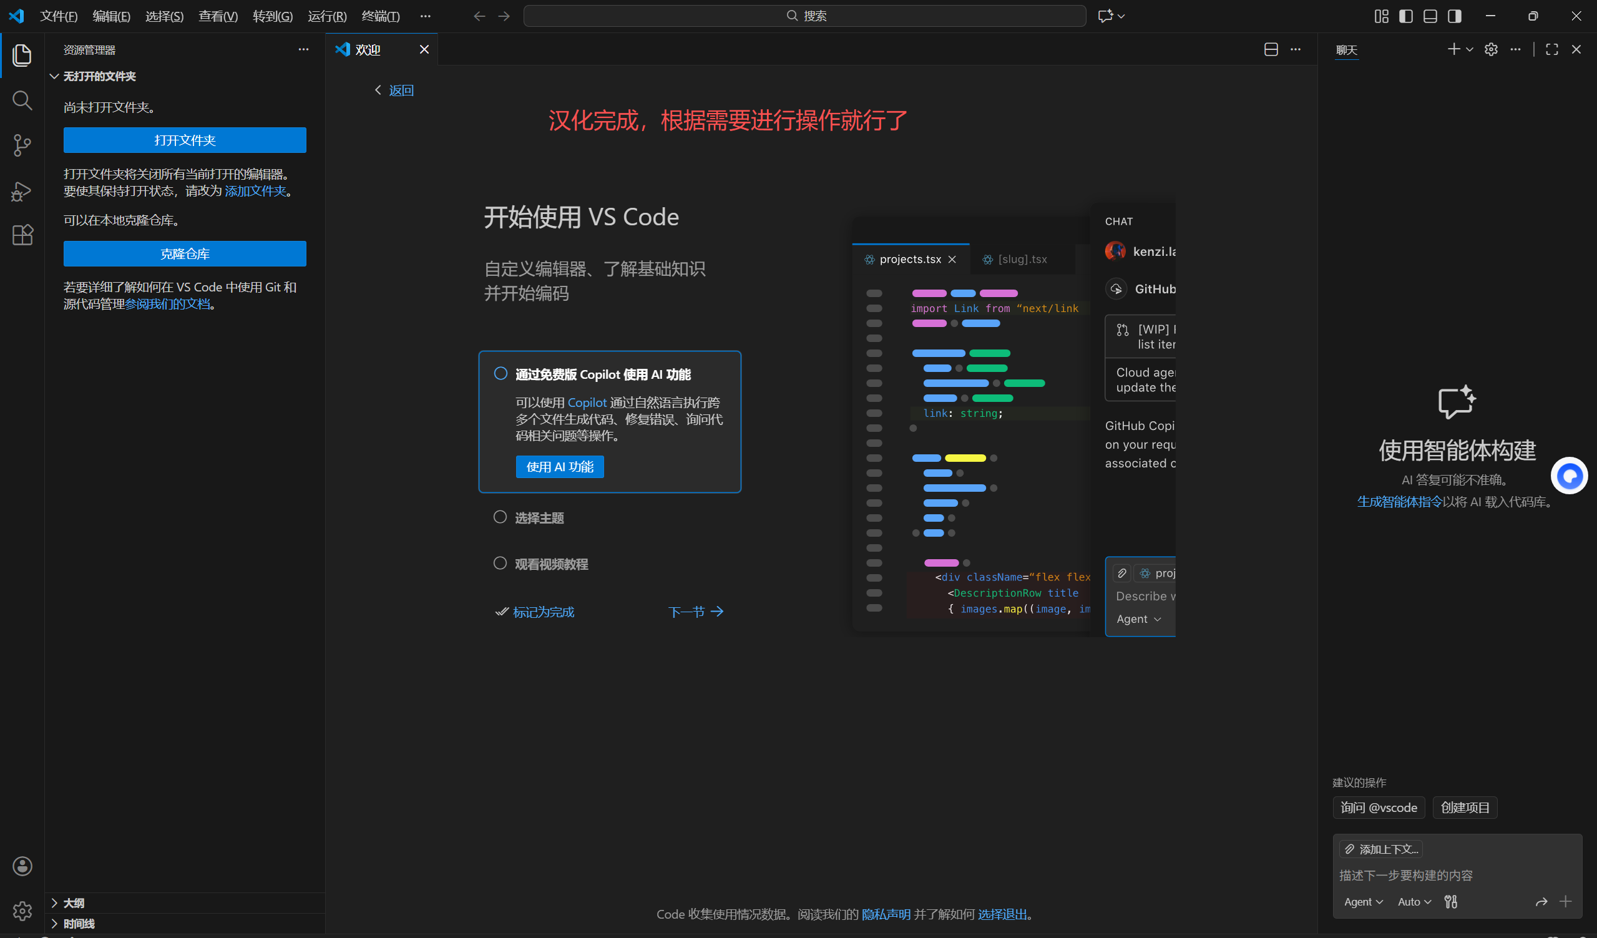Click the split editor layout icon

[1271, 49]
